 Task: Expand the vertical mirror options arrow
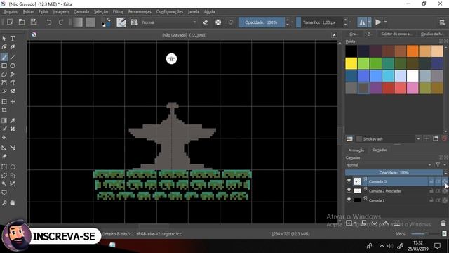[386, 22]
